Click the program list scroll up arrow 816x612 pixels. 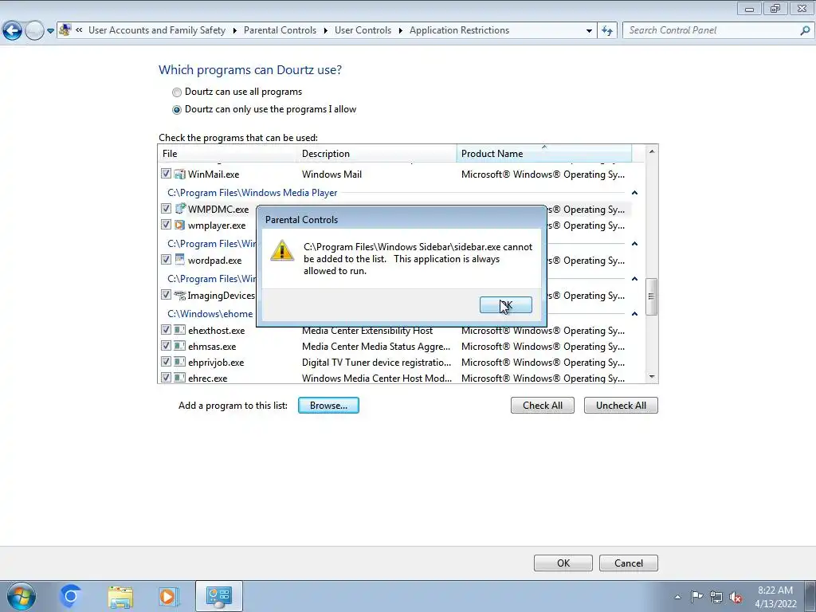click(652, 151)
